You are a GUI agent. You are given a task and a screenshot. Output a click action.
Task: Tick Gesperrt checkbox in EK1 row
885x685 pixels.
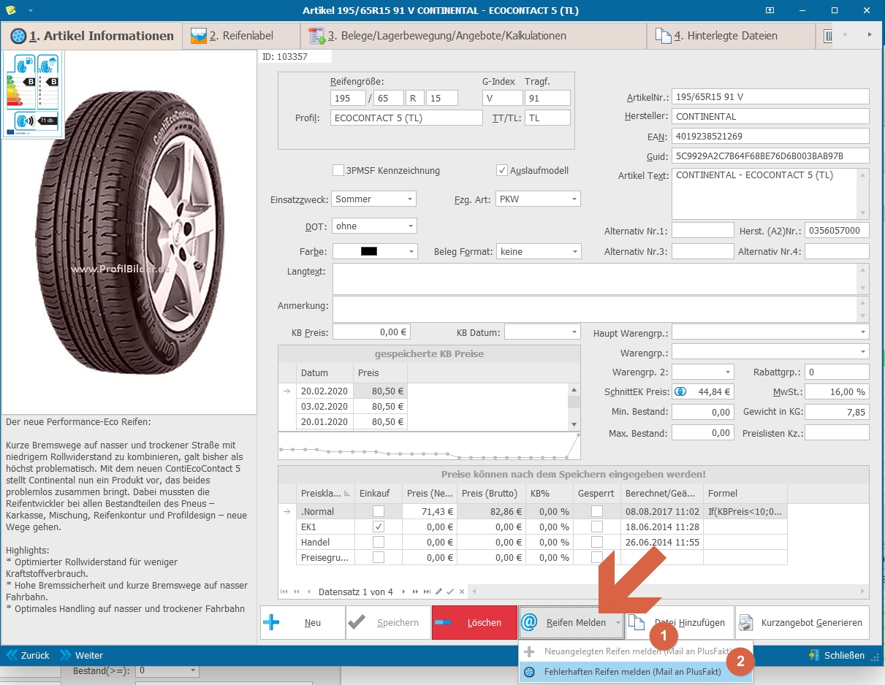pyautogui.click(x=597, y=527)
